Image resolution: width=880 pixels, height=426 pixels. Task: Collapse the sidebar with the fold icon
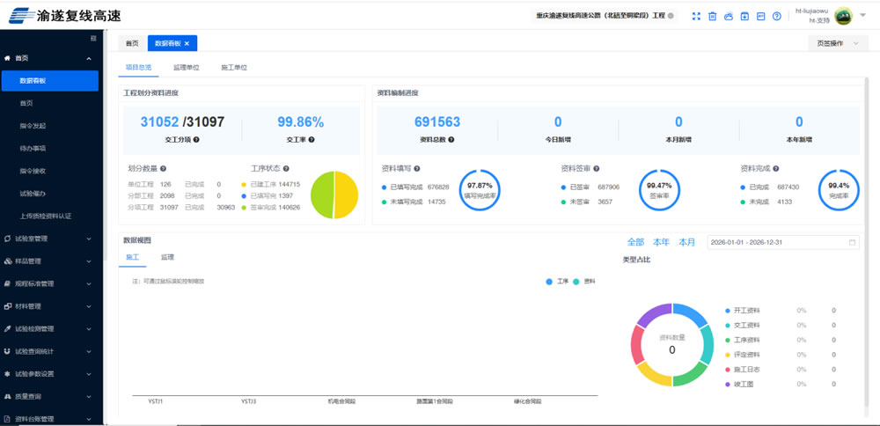pyautogui.click(x=93, y=39)
